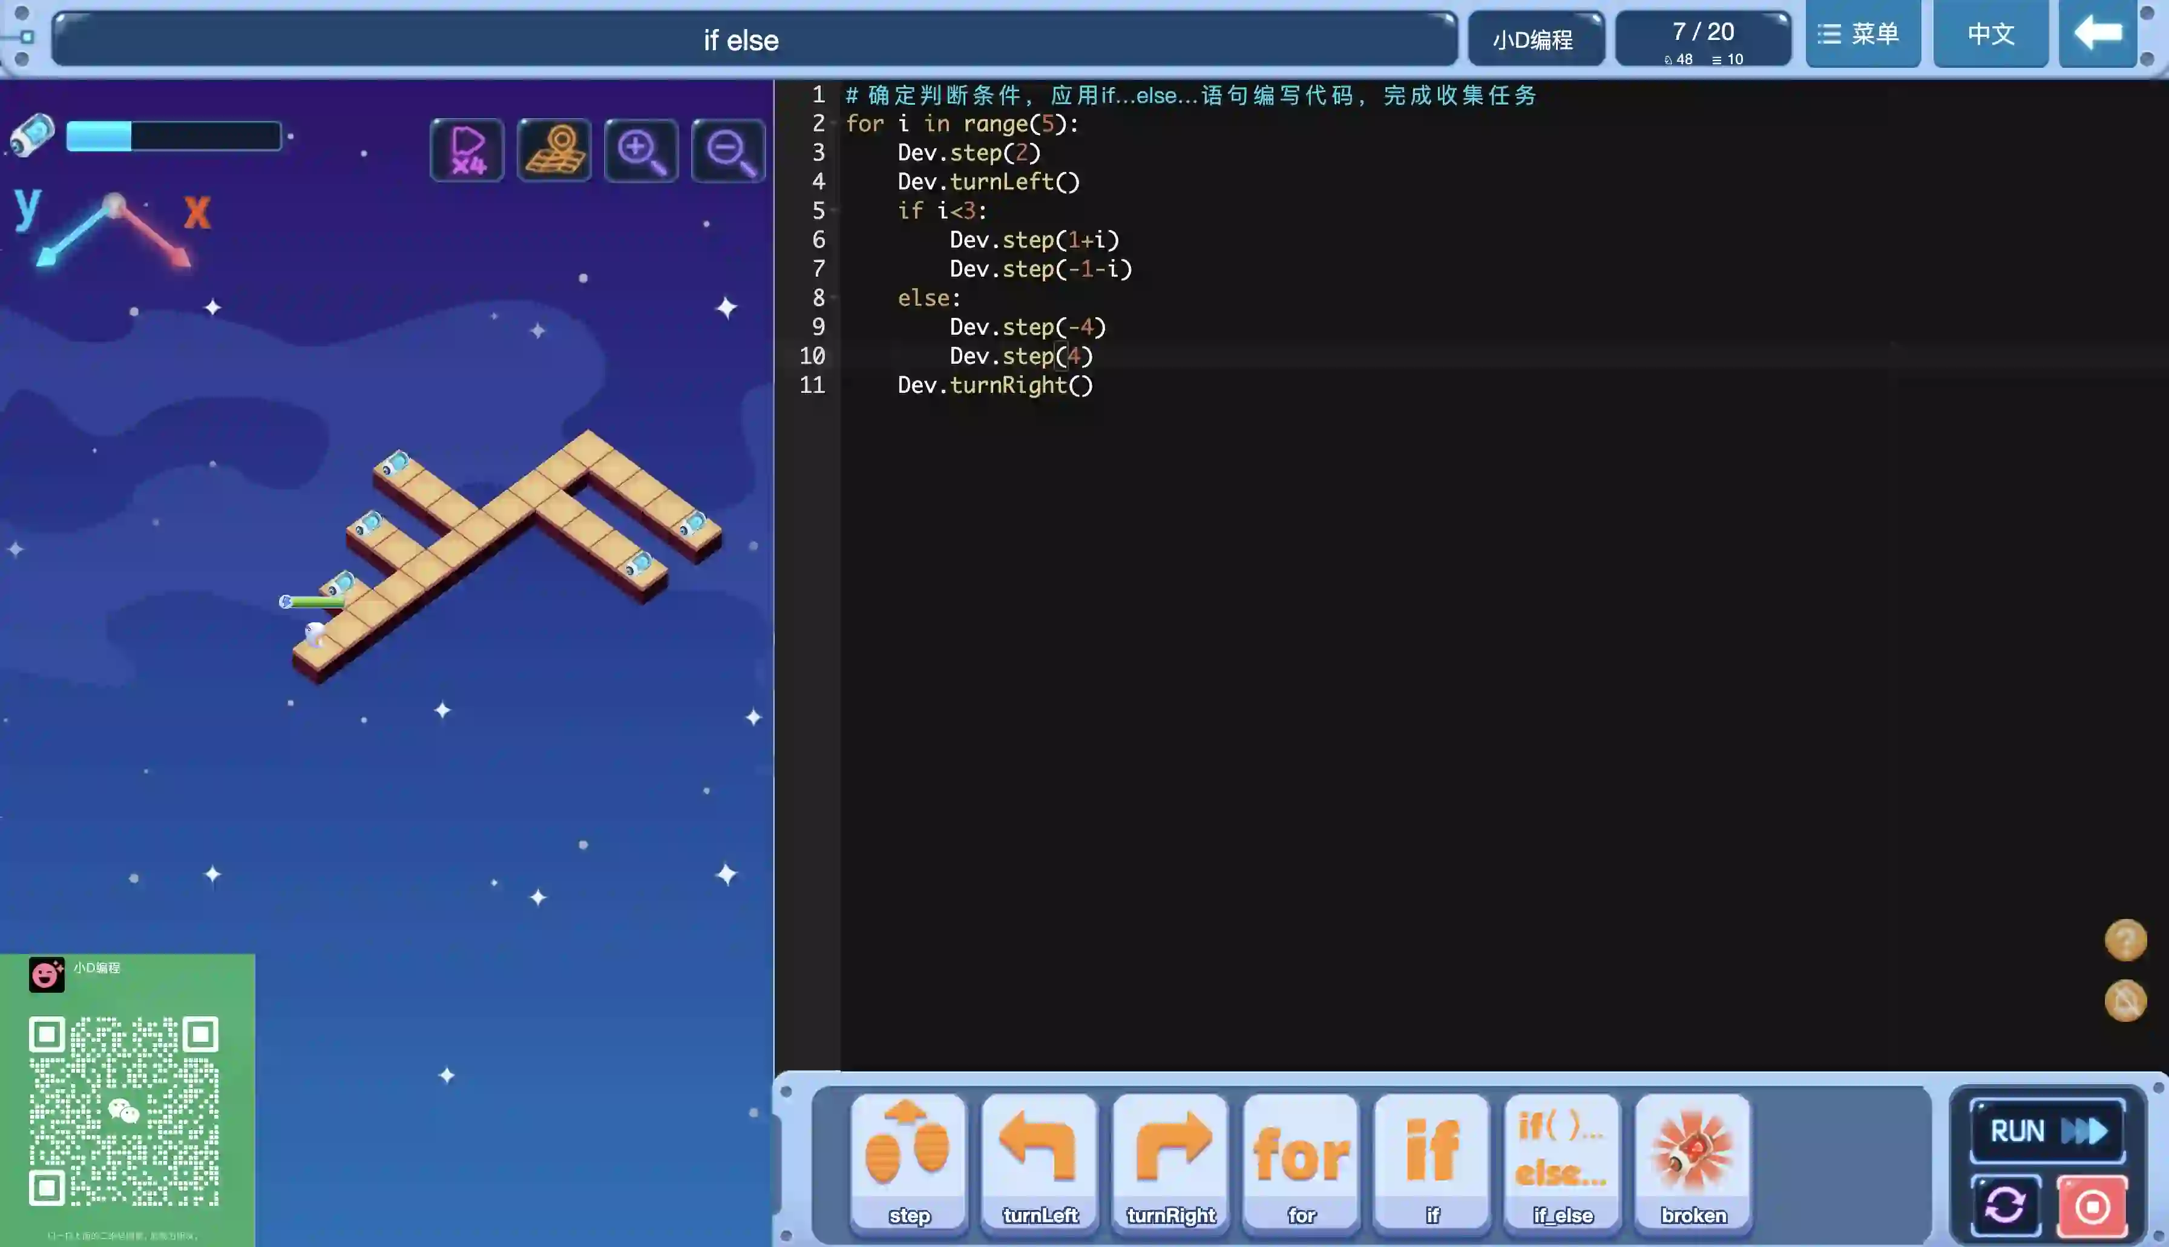Click the map location view icon

click(x=554, y=151)
